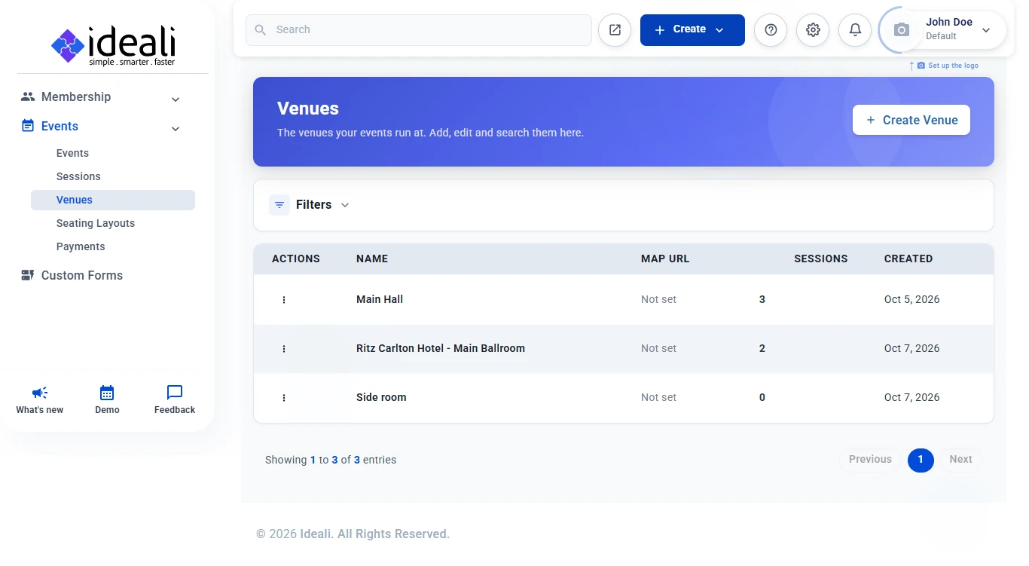Click the Membership people icon
The image size is (1029, 566).
pyautogui.click(x=28, y=96)
